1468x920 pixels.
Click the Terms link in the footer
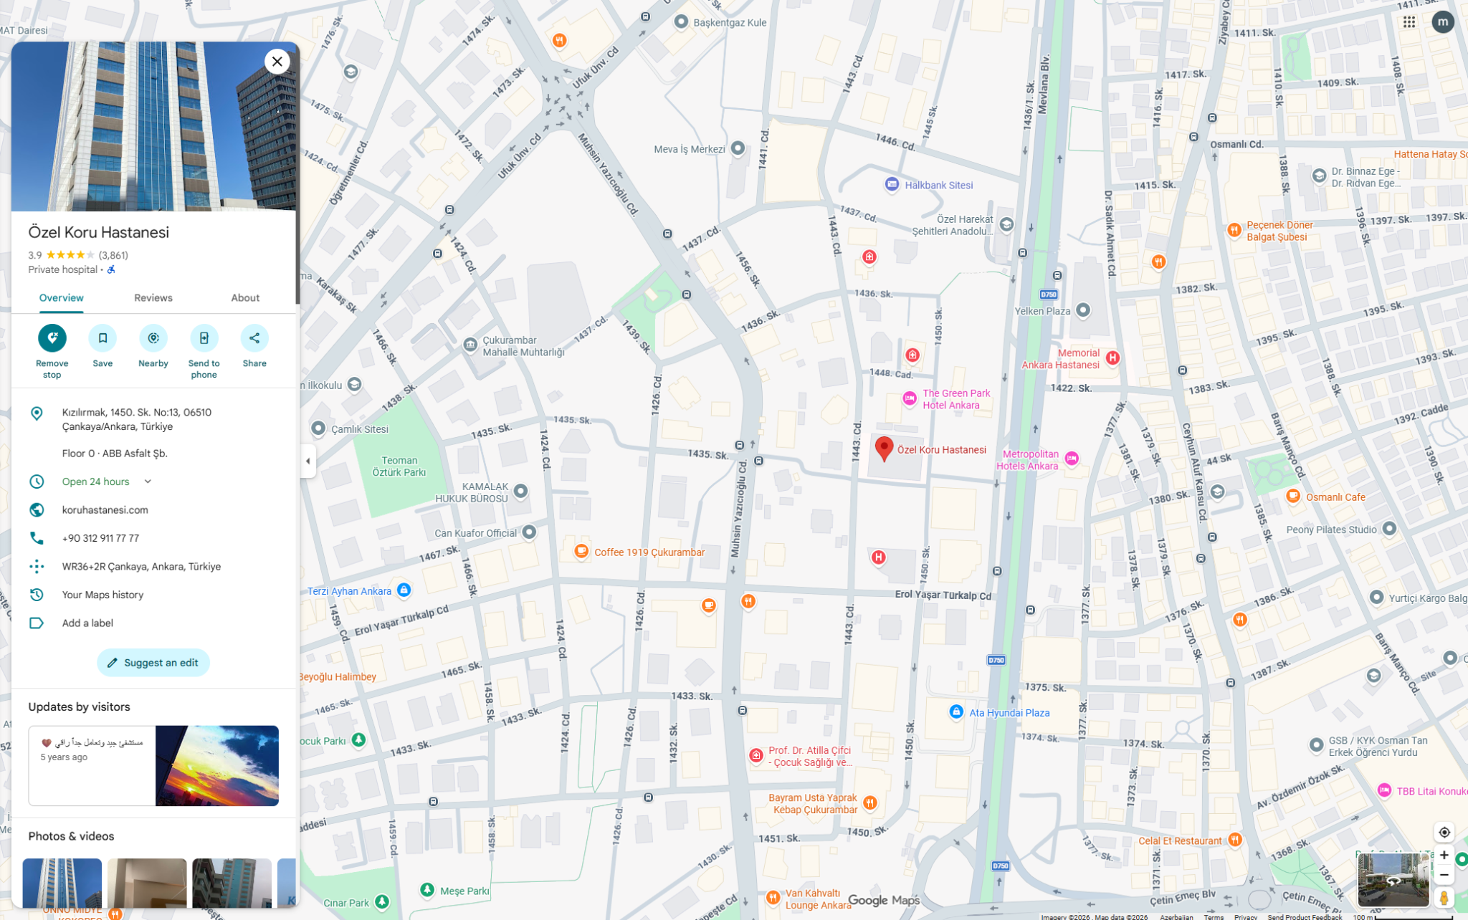(x=1213, y=916)
